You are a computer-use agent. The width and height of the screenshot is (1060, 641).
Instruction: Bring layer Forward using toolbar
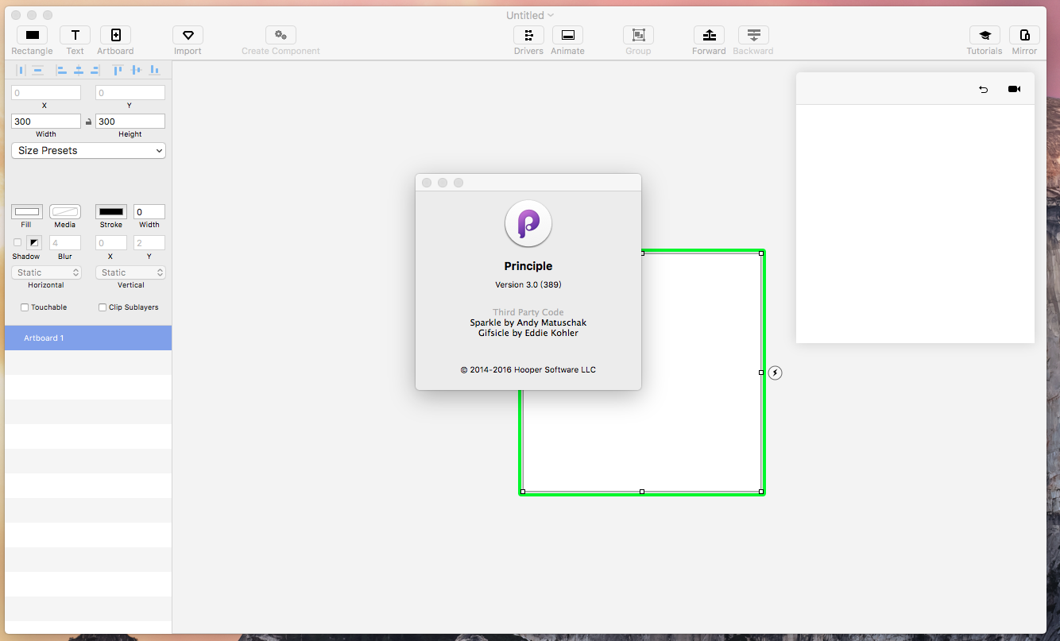tap(709, 35)
